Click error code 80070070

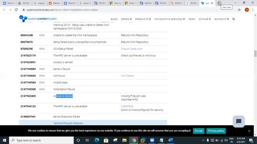(27, 42)
